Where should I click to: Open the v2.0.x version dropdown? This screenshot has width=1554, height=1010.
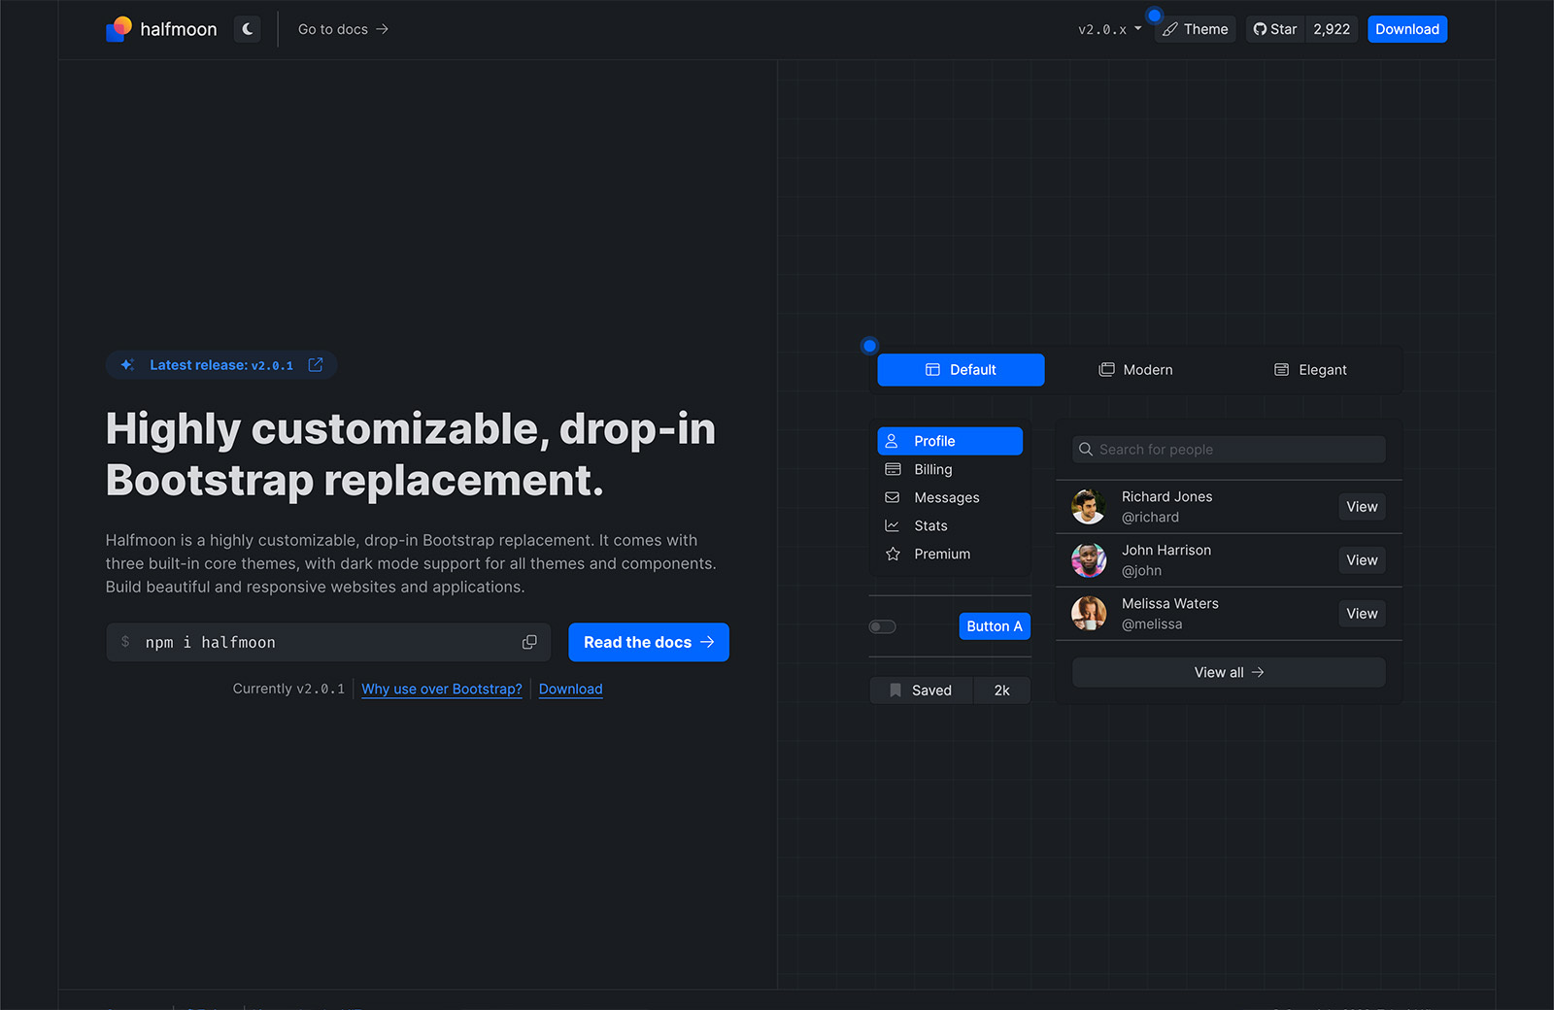point(1109,29)
